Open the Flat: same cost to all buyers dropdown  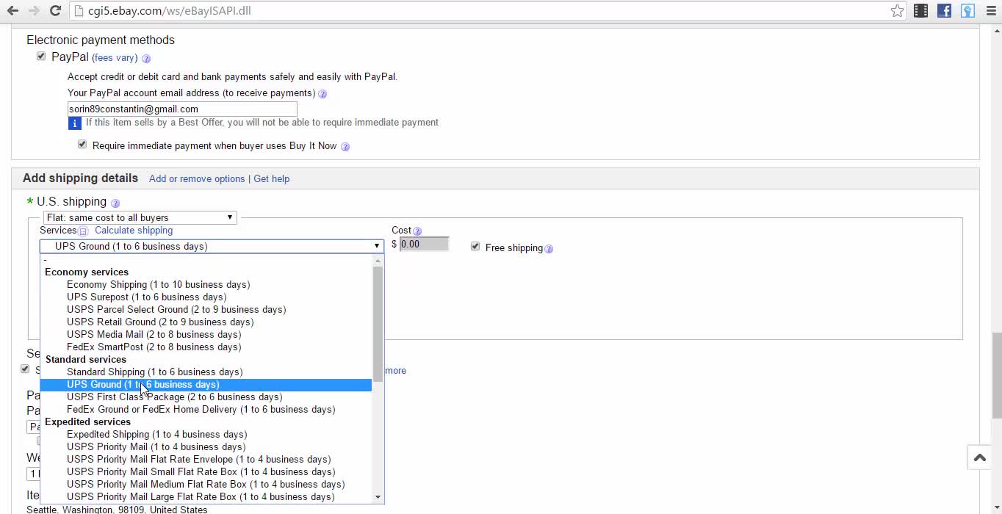140,217
